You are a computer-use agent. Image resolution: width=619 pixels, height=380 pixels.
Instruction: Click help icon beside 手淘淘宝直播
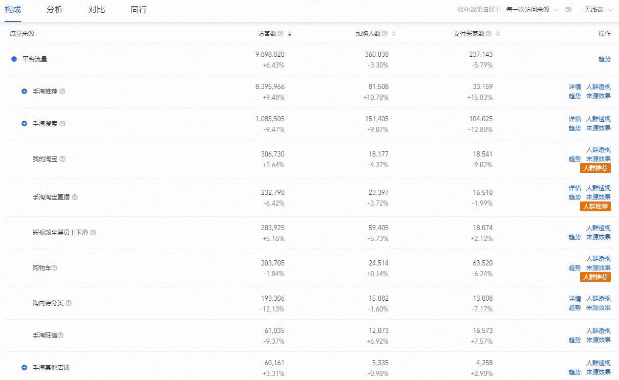tap(75, 197)
